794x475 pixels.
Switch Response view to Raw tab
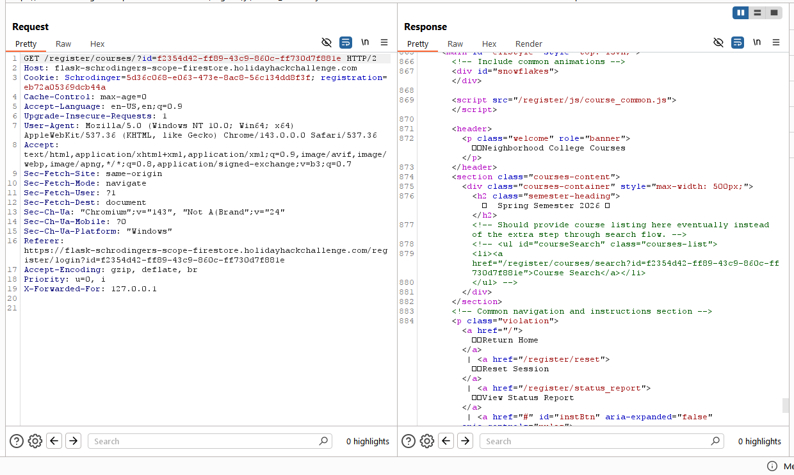455,44
